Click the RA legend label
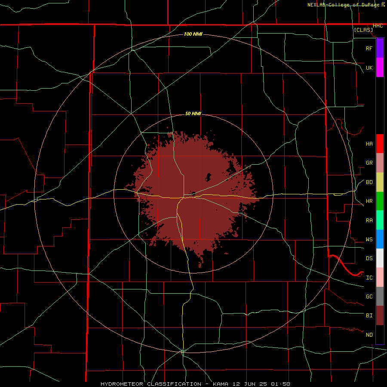This screenshot has height=387, width=387. 369,221
